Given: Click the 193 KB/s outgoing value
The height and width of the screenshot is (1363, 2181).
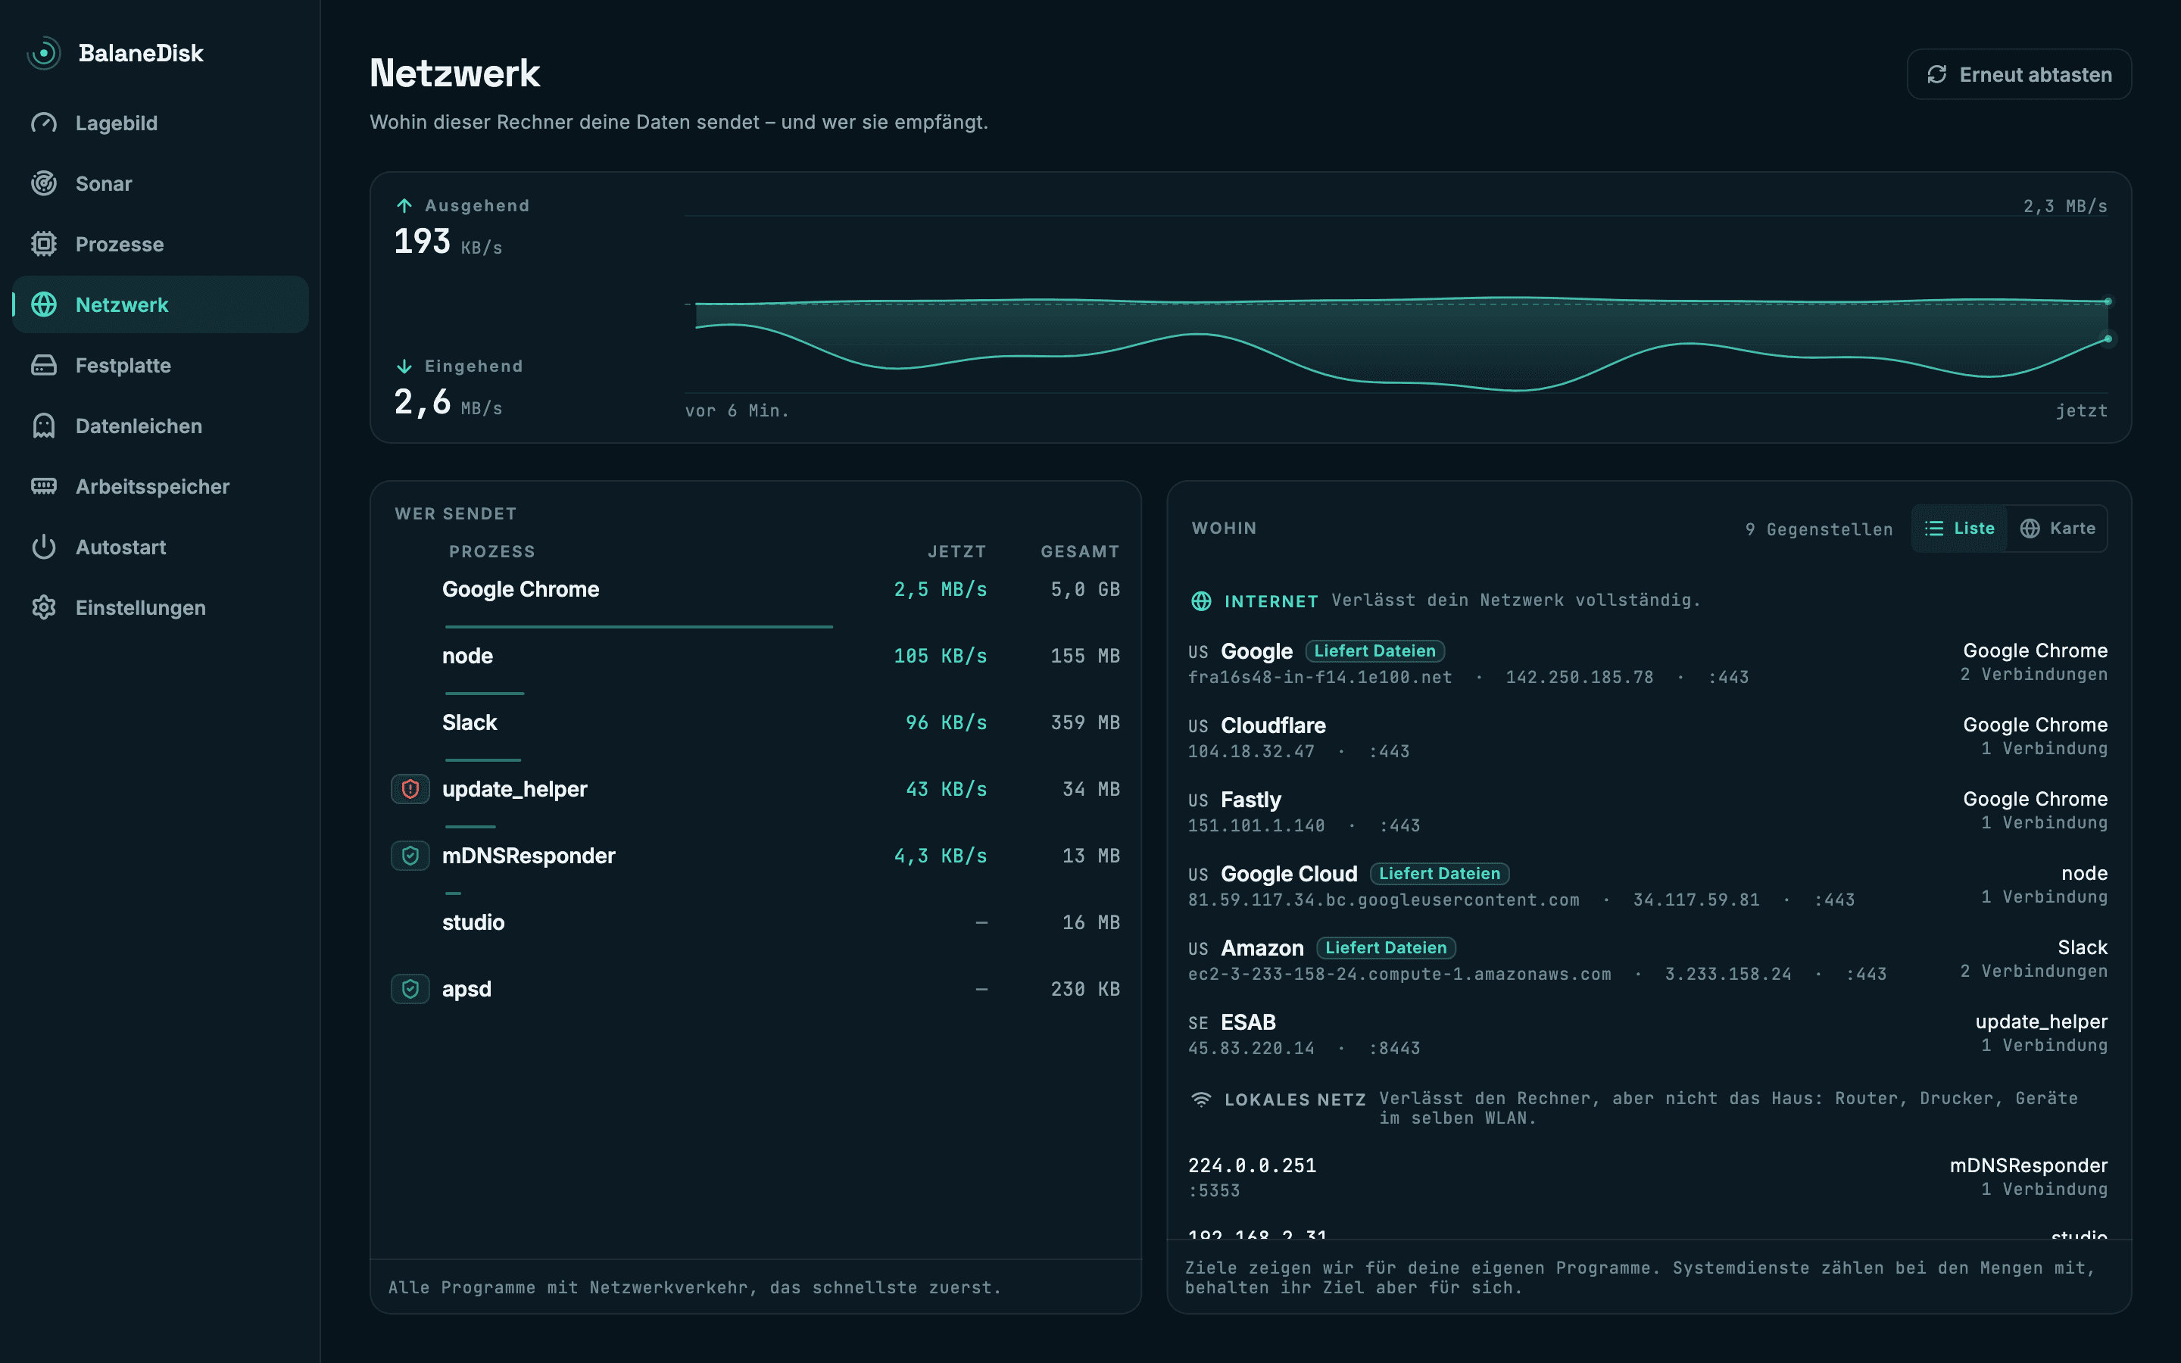Looking at the screenshot, I should click(448, 242).
